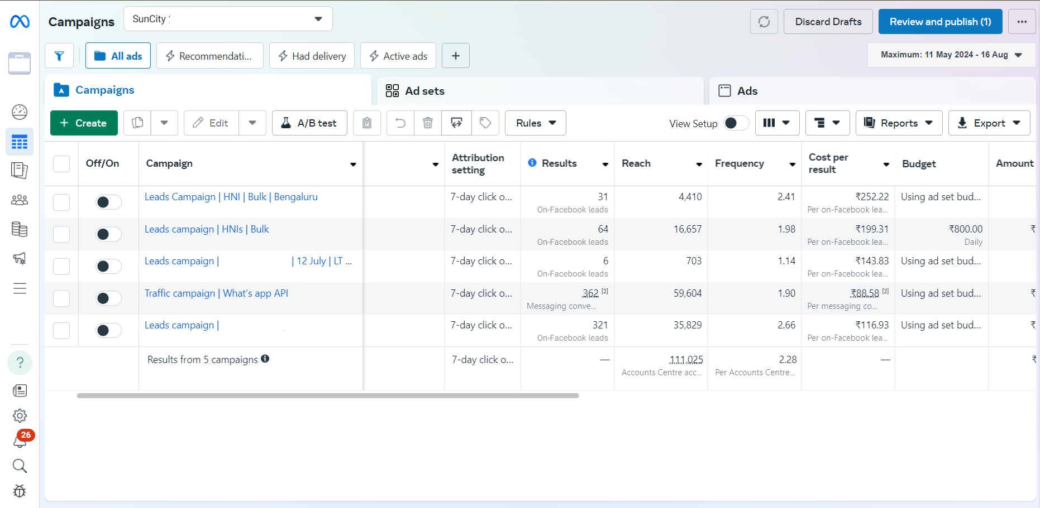The height and width of the screenshot is (508, 1040).
Task: Open the search magnifier in left sidebar
Action: tap(20, 466)
